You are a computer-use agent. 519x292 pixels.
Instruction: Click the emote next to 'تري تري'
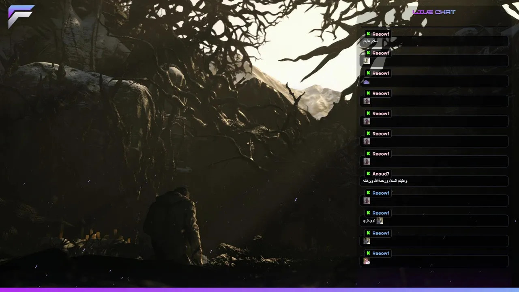pos(380,221)
